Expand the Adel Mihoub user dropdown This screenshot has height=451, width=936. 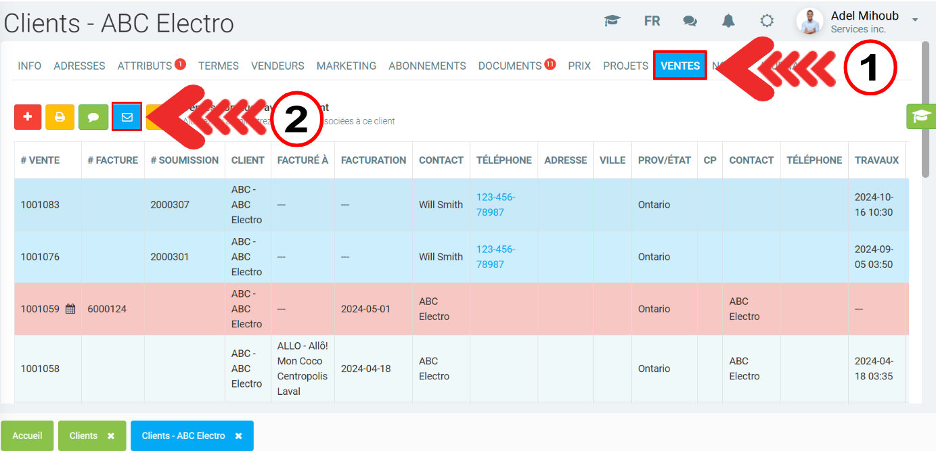coord(915,20)
